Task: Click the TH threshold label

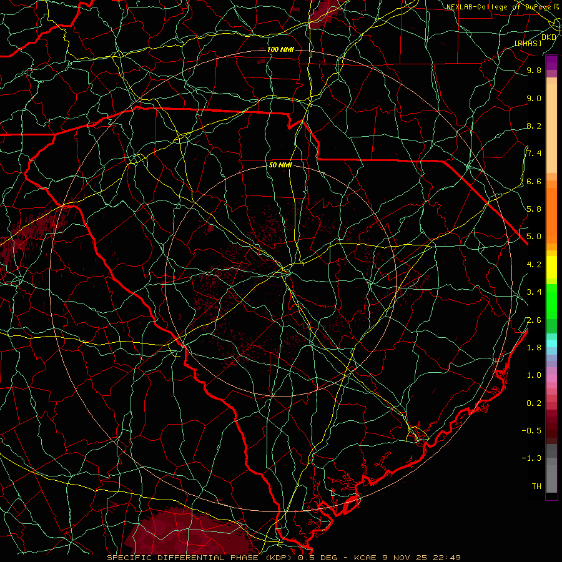Action: pos(536,486)
